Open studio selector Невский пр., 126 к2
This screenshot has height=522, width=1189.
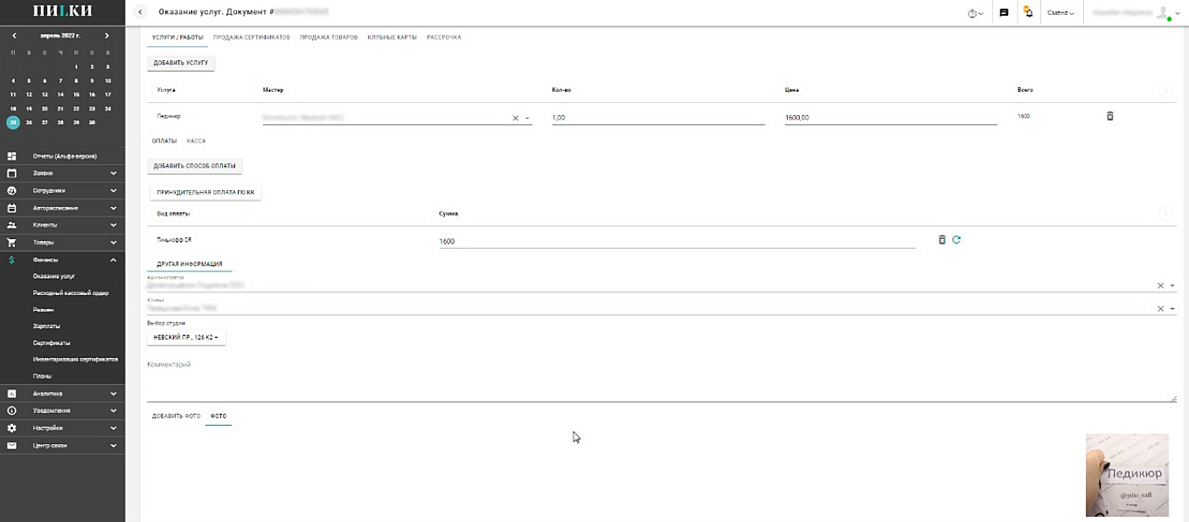[x=186, y=337]
